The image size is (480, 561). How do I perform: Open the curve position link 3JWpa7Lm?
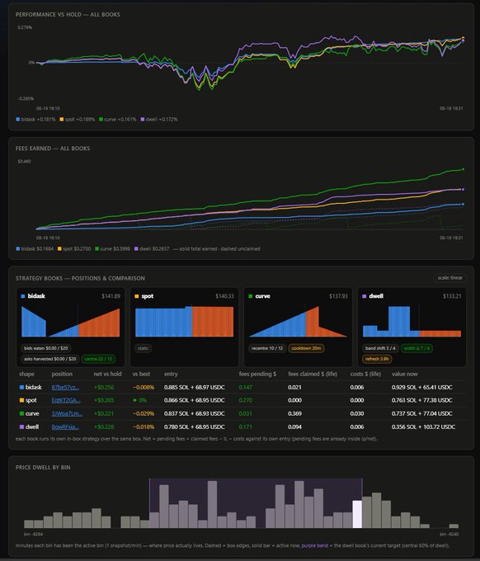[67, 413]
